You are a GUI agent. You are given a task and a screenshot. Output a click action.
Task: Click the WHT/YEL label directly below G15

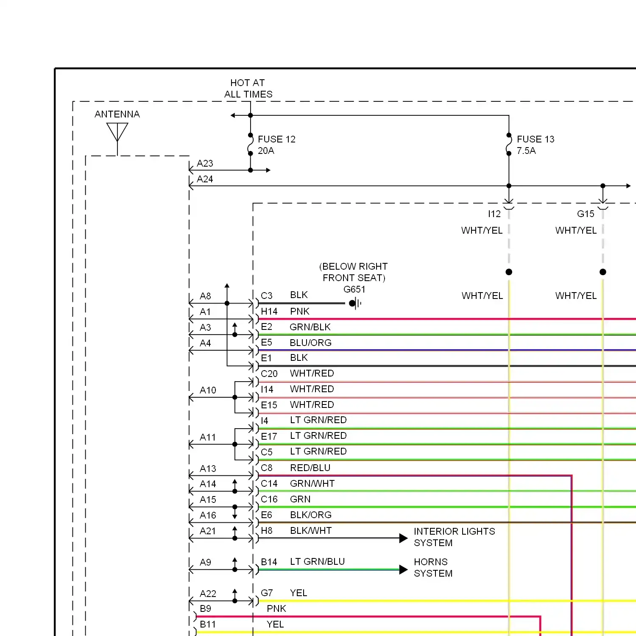pyautogui.click(x=576, y=230)
